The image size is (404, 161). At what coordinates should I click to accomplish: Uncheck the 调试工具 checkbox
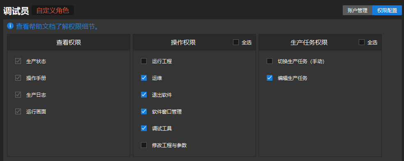pos(144,128)
